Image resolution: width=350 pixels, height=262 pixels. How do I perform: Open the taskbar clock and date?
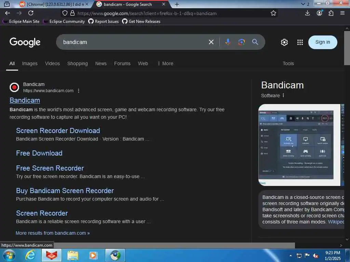click(x=333, y=256)
